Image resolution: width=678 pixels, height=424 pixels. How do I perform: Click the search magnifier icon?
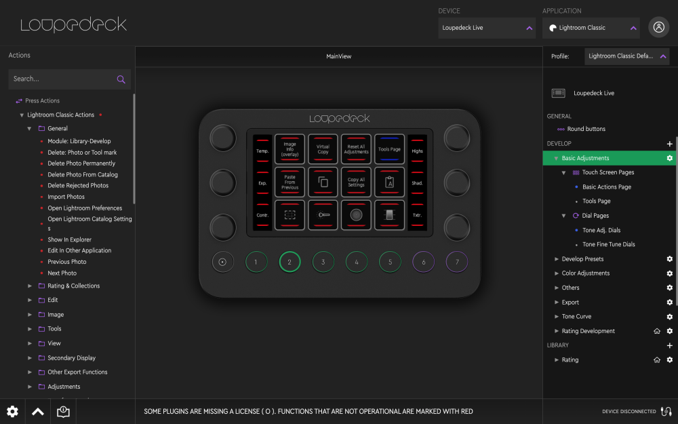(121, 79)
